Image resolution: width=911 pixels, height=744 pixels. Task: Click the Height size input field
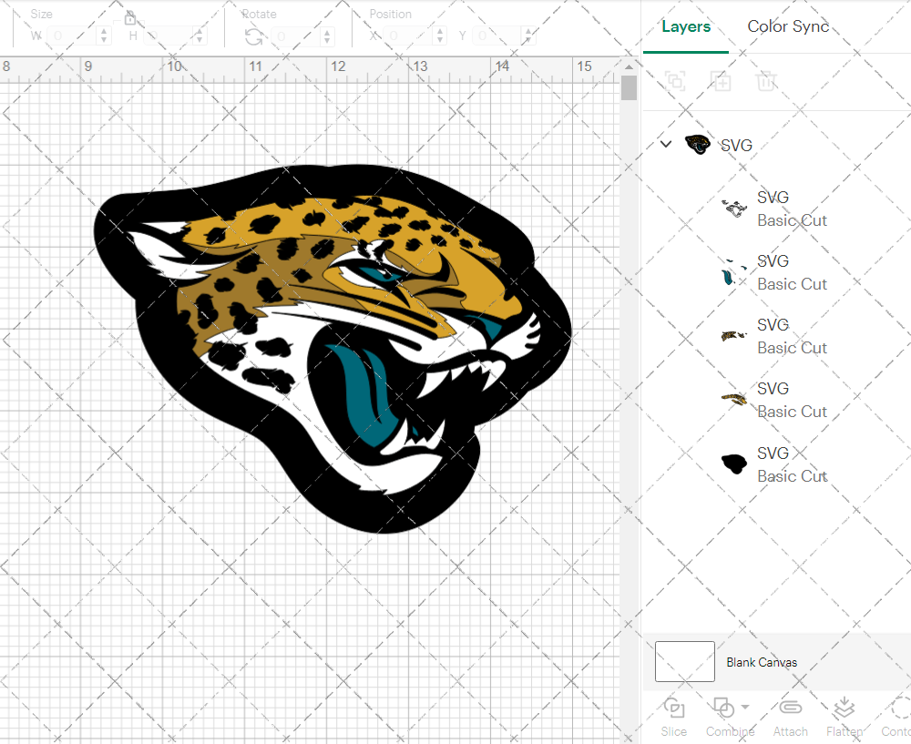(x=168, y=36)
